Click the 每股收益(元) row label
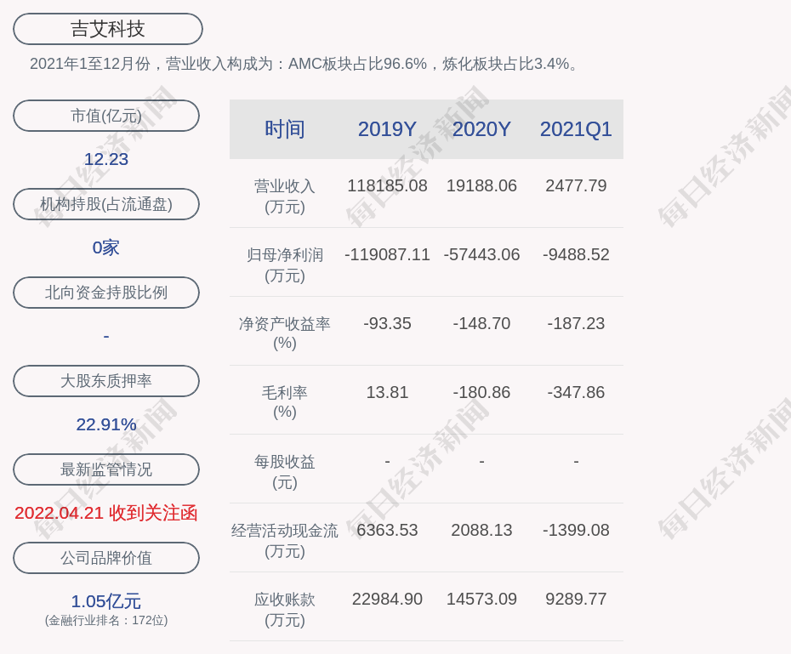This screenshot has width=791, height=654. click(285, 472)
